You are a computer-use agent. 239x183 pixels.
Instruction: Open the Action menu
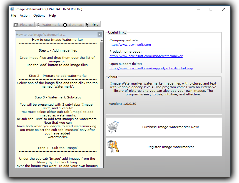[24, 16]
